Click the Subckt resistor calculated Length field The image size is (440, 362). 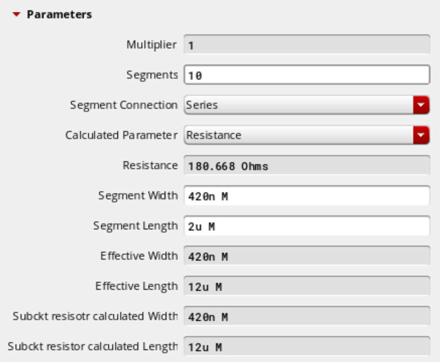[307, 347]
